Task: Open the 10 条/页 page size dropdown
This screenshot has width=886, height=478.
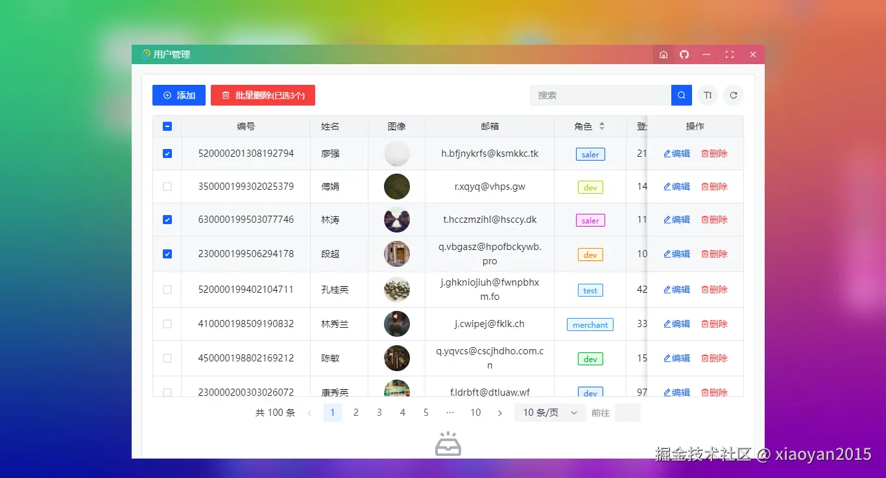Action: pos(550,413)
